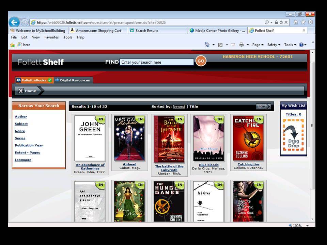Click the command bar Home page icon

click(207, 45)
